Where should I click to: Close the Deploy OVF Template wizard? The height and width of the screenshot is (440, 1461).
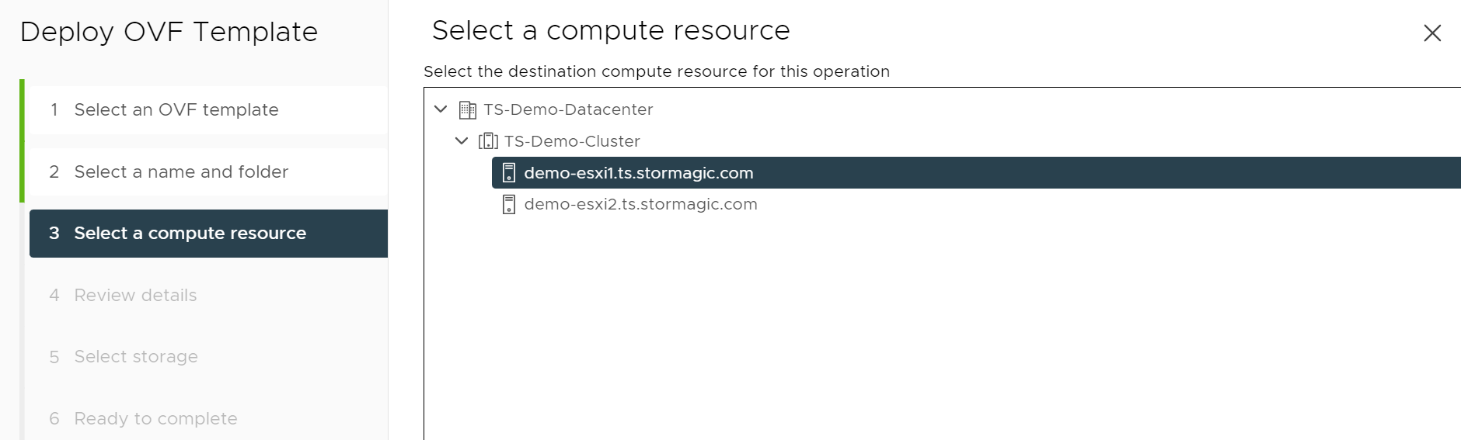(1432, 33)
